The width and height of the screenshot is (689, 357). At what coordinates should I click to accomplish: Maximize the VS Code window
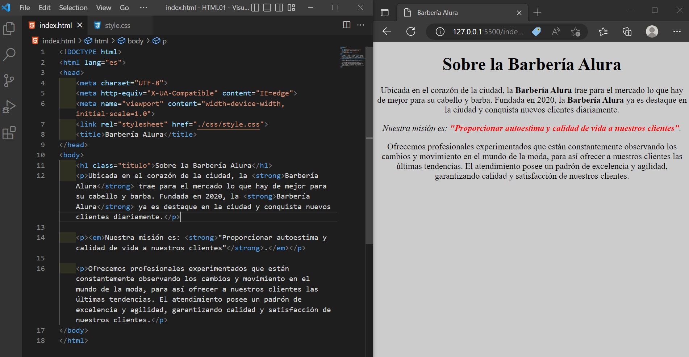pos(335,8)
